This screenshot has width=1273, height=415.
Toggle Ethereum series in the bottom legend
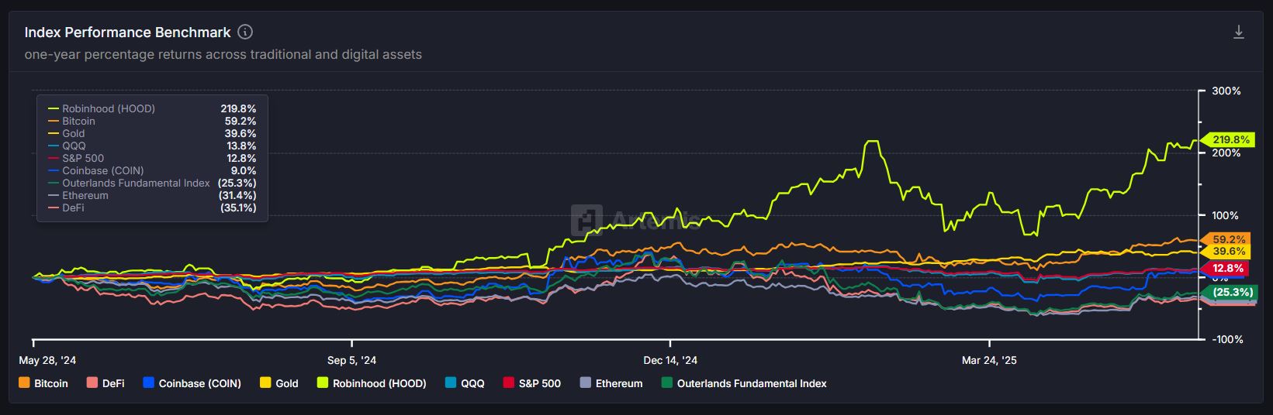611,383
